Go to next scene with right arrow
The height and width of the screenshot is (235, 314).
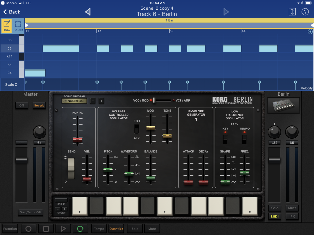point(226,12)
